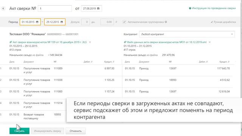The image size is (242, 136).
Task: Click credit amount 117 643,78
Action: [223, 68]
